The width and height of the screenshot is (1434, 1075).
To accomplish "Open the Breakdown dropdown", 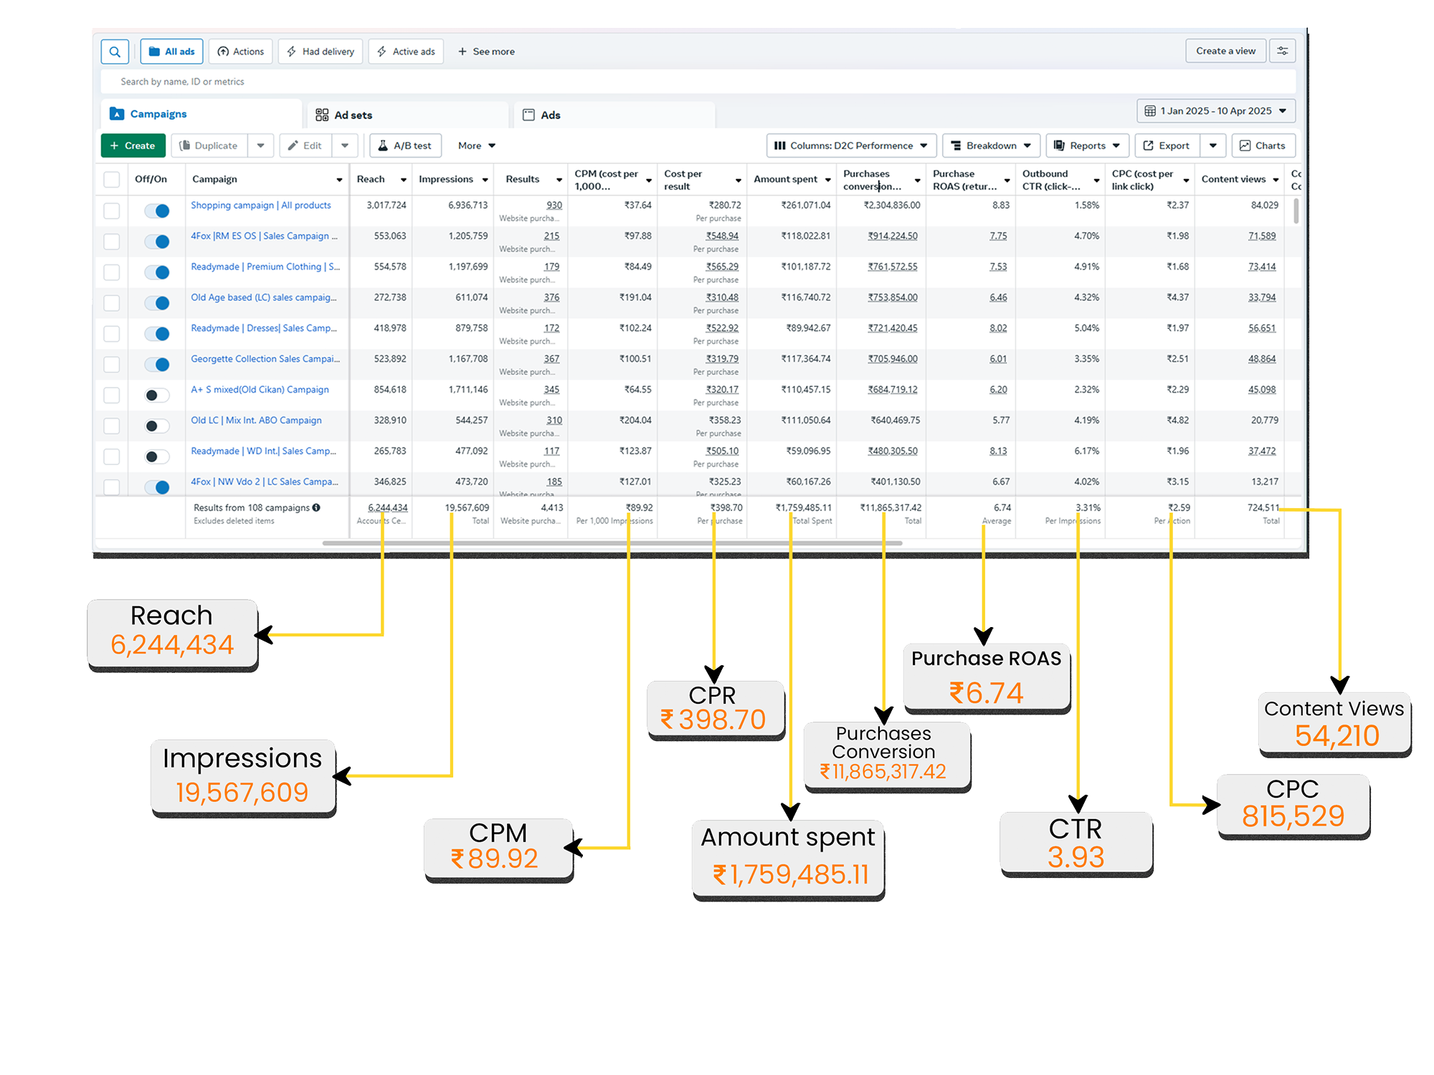I will pyautogui.click(x=990, y=145).
